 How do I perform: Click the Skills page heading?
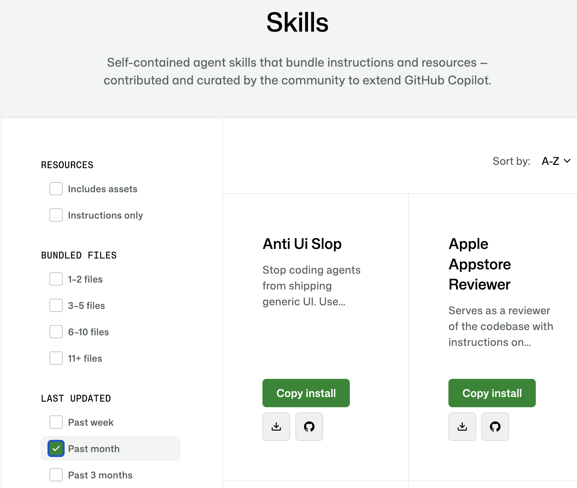[297, 22]
